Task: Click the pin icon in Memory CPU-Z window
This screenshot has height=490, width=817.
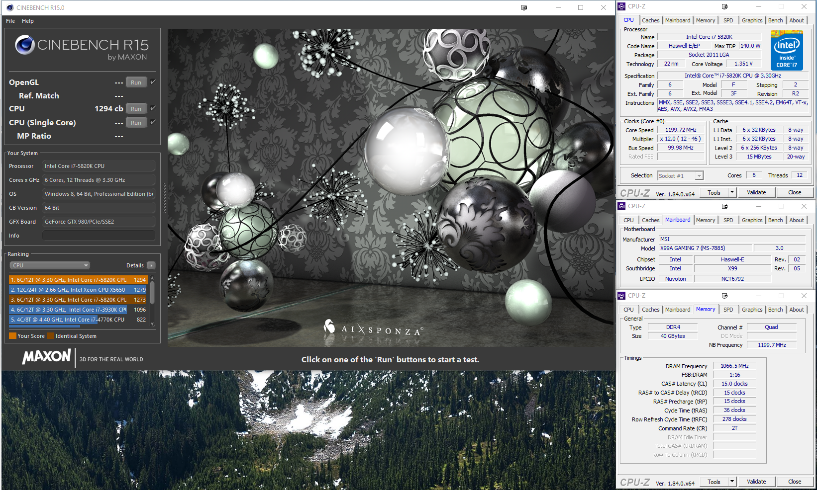Action: pyautogui.click(x=724, y=296)
